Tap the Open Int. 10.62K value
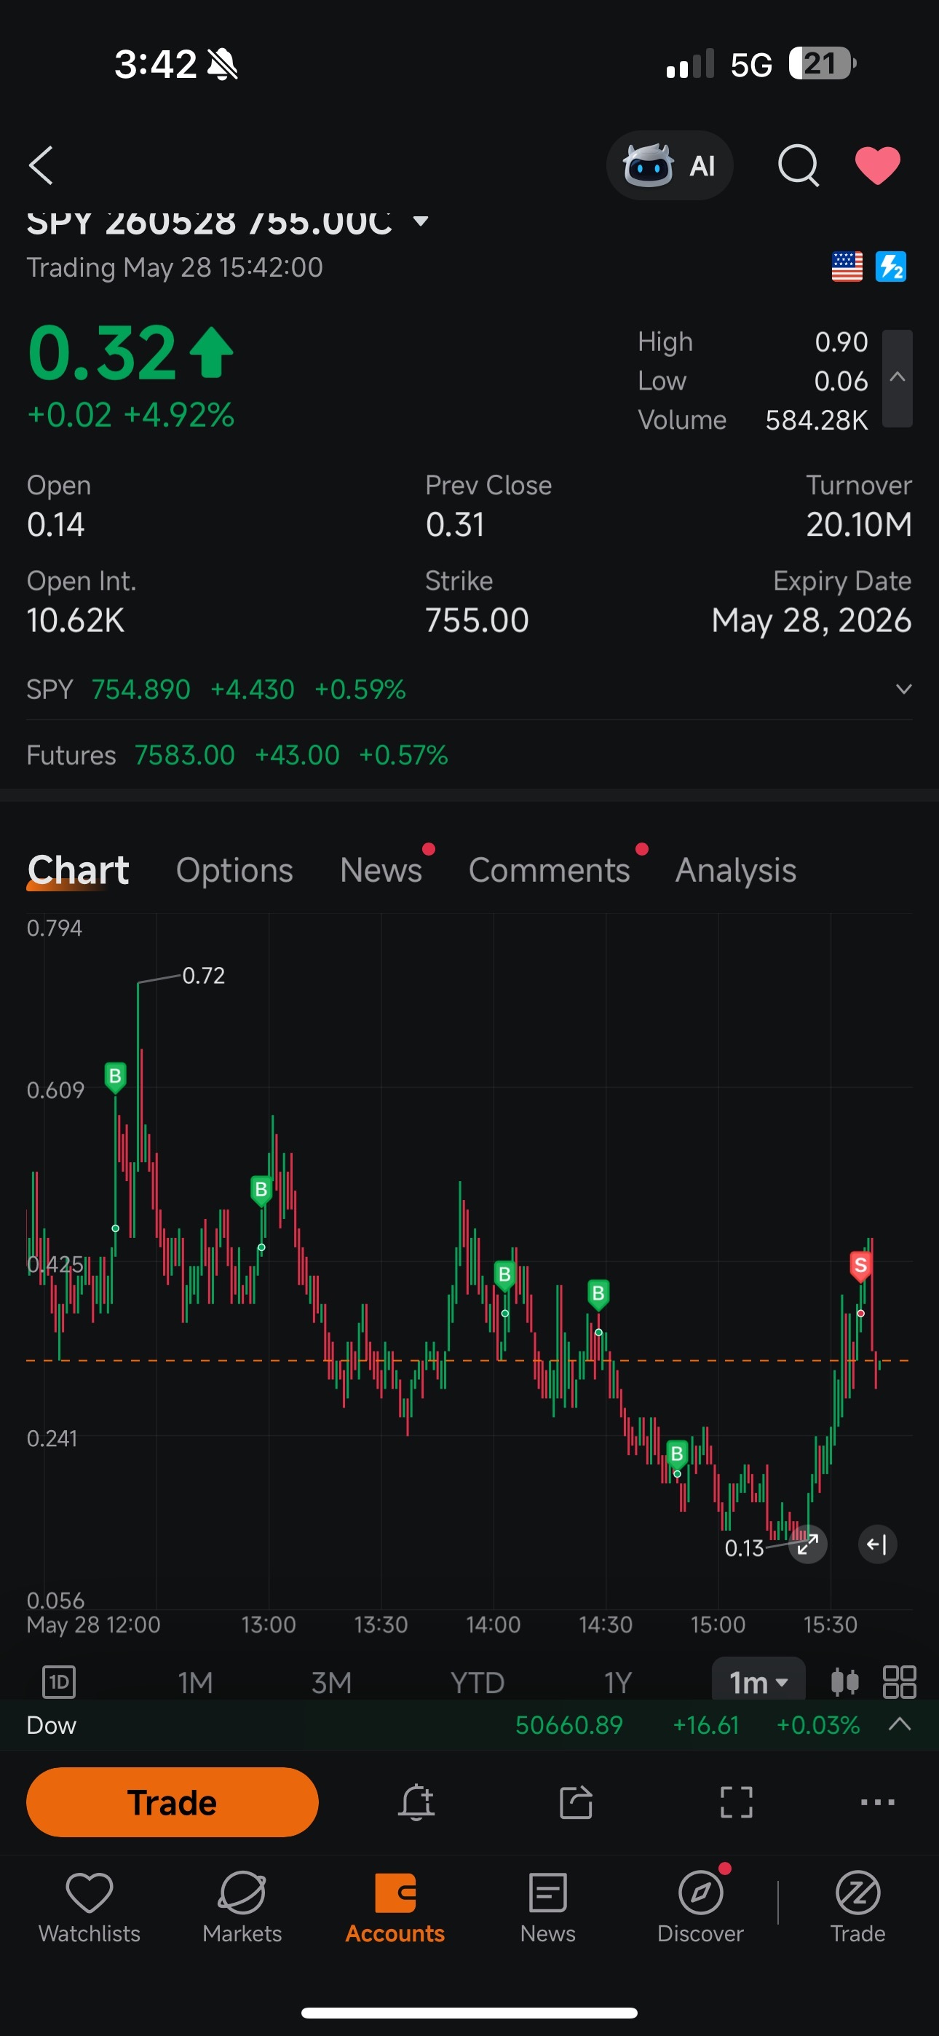 pyautogui.click(x=76, y=620)
